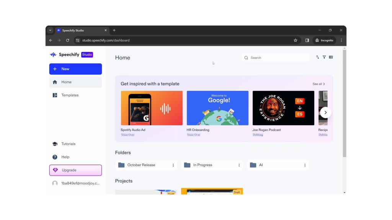Open the AI folder options menu
The image size is (392, 220).
pyautogui.click(x=305, y=165)
